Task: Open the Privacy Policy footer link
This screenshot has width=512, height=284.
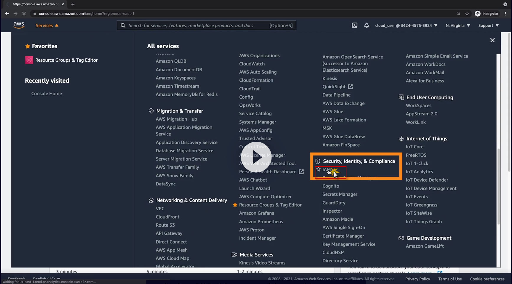Action: point(418,279)
